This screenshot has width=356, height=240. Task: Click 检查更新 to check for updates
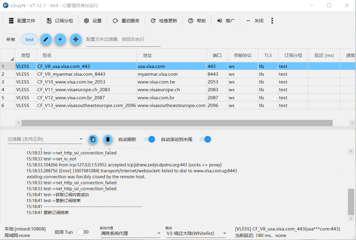(x=164, y=21)
